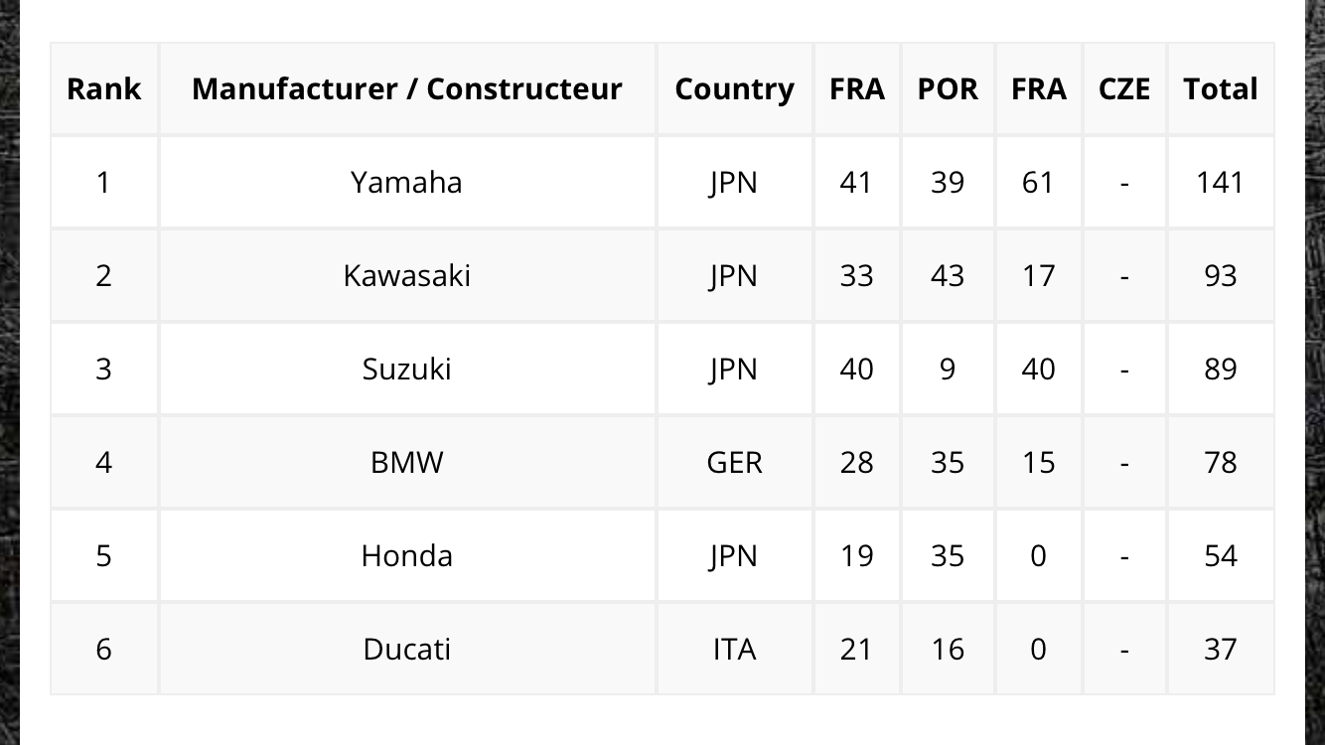The height and width of the screenshot is (745, 1325).
Task: Select the Honda manufacturer cell
Action: (406, 556)
